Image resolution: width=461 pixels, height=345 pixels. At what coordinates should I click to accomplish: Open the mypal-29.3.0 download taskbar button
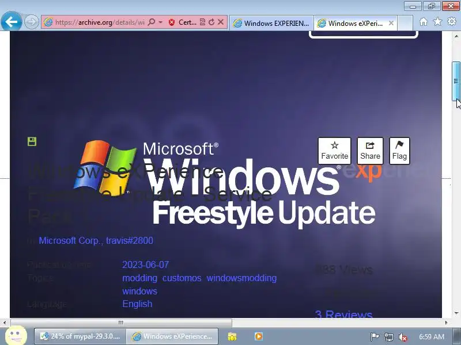[80, 336]
